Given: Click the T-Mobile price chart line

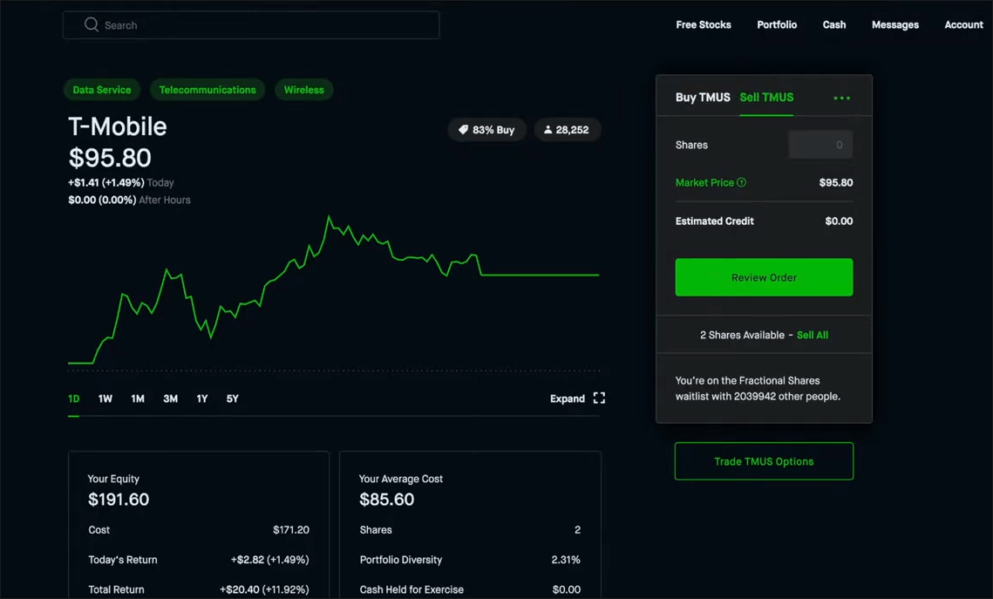Looking at the screenshot, I should tap(334, 292).
